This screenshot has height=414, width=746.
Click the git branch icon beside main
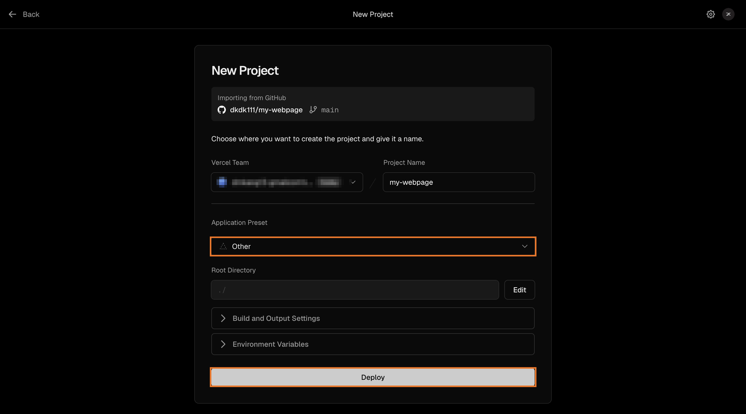313,110
